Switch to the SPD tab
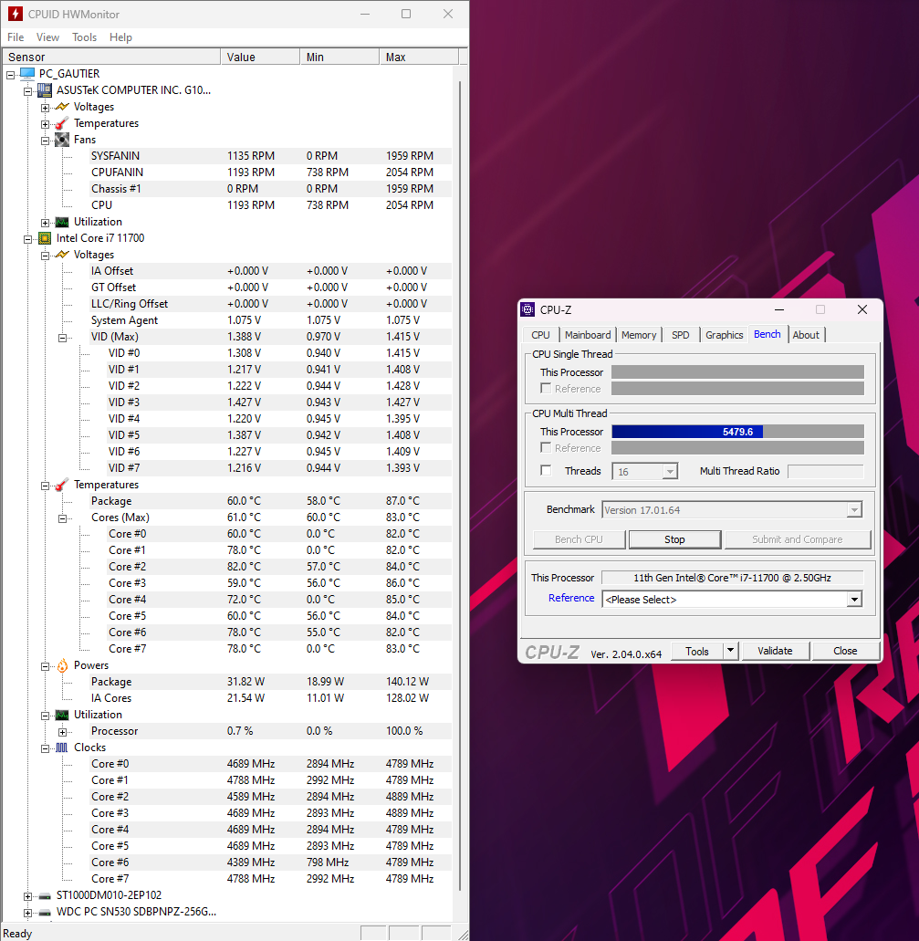This screenshot has width=919, height=941. point(681,335)
